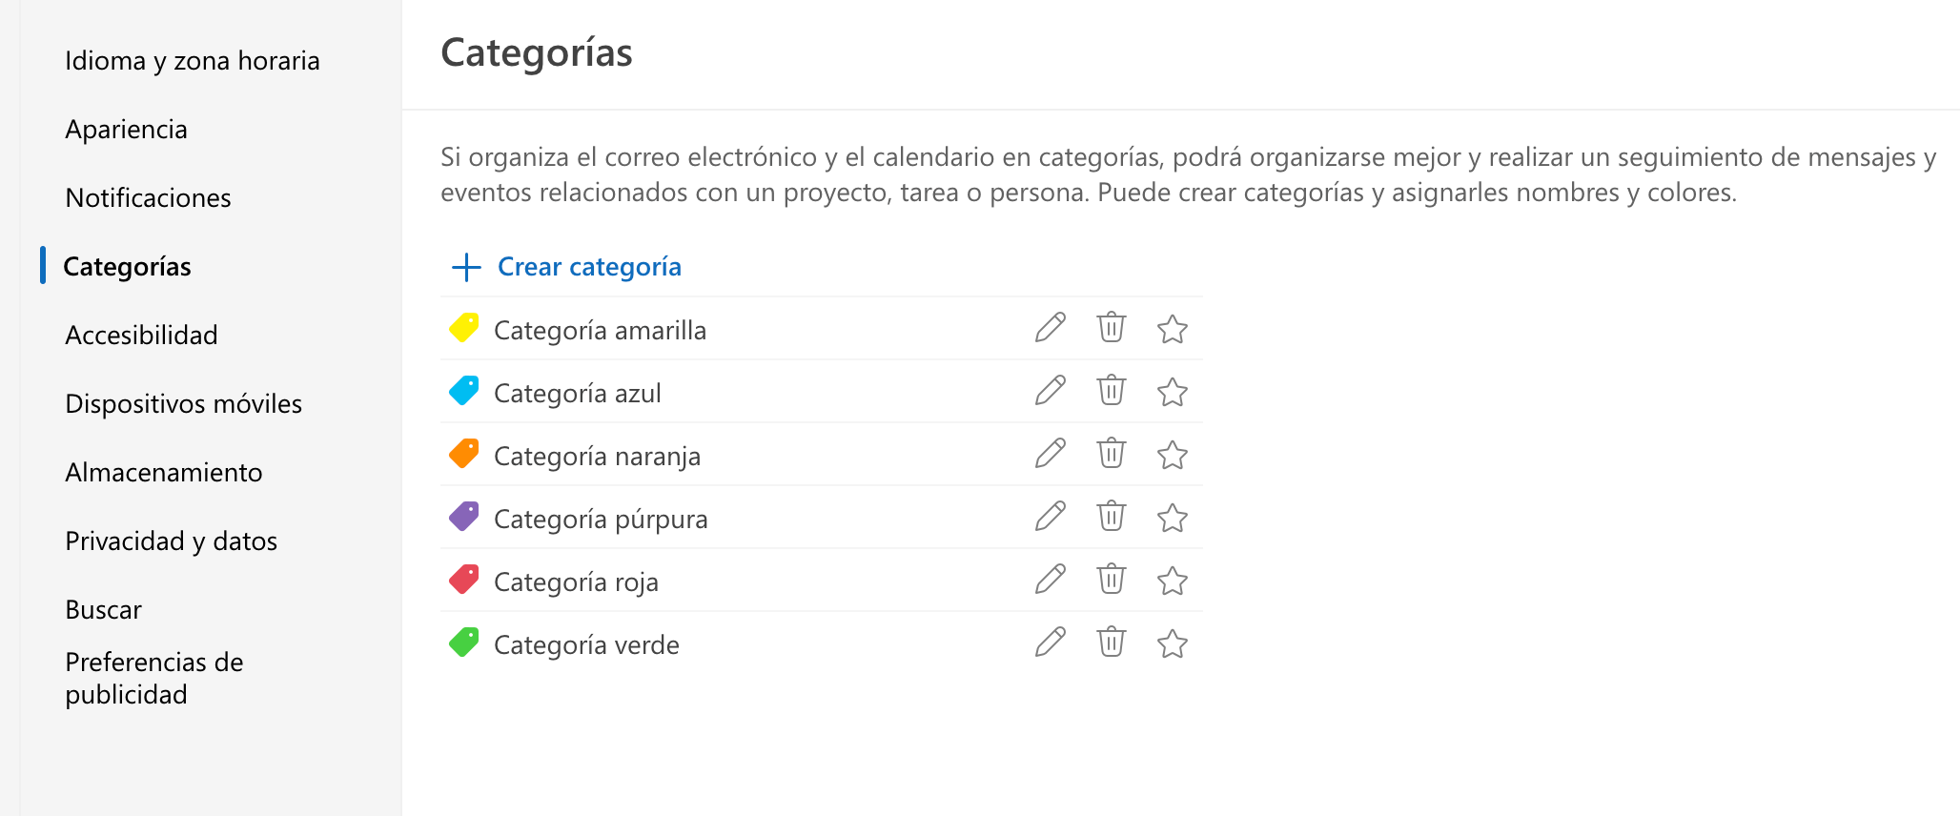Delete the Categoría púrpura category

[1111, 517]
